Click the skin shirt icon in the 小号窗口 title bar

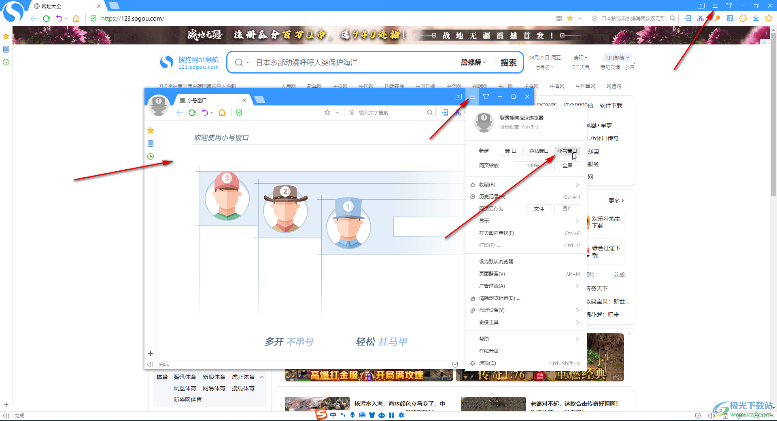pos(486,97)
